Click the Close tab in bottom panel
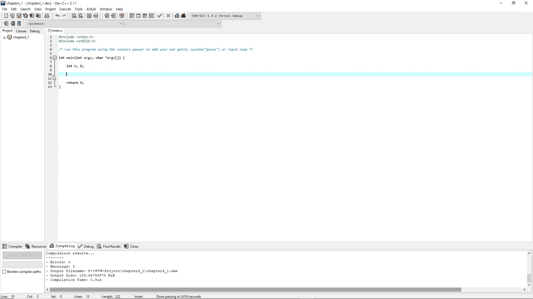 (131, 246)
